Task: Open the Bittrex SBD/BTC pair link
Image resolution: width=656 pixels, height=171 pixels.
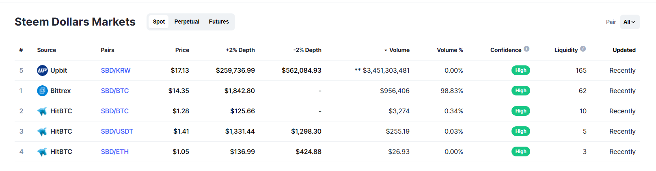Action: tap(115, 91)
